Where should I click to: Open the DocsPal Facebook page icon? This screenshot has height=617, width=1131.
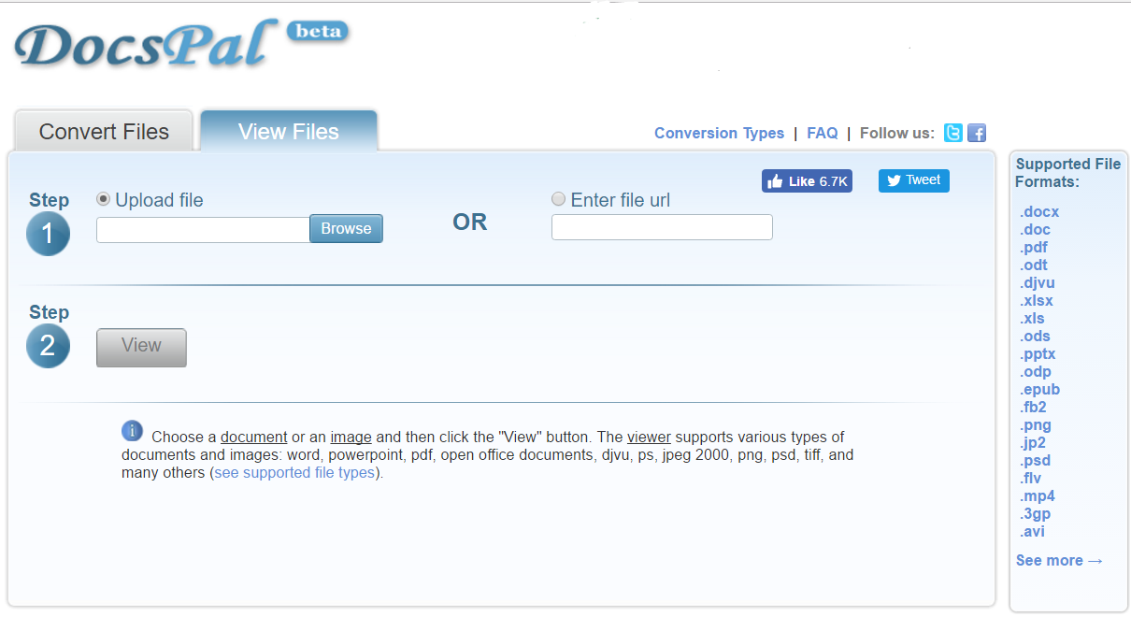977,133
